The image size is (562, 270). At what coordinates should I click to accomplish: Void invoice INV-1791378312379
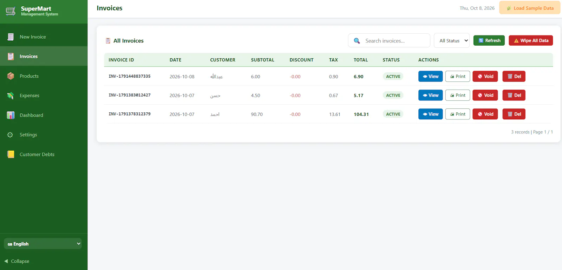point(485,114)
